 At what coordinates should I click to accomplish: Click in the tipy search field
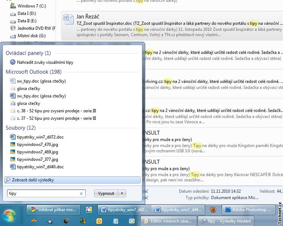tap(43, 194)
